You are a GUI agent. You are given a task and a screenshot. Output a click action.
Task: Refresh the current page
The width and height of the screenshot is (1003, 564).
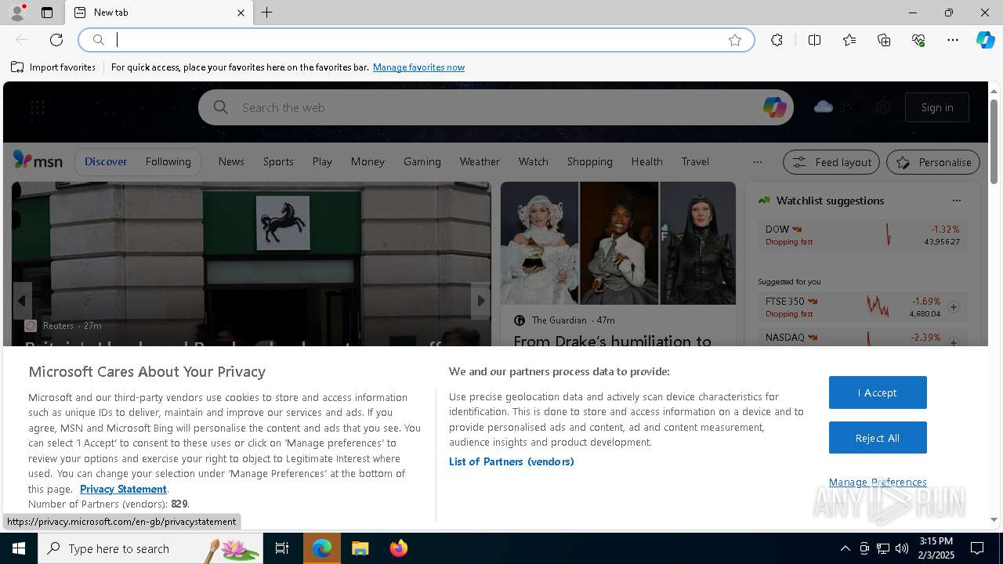pos(56,40)
